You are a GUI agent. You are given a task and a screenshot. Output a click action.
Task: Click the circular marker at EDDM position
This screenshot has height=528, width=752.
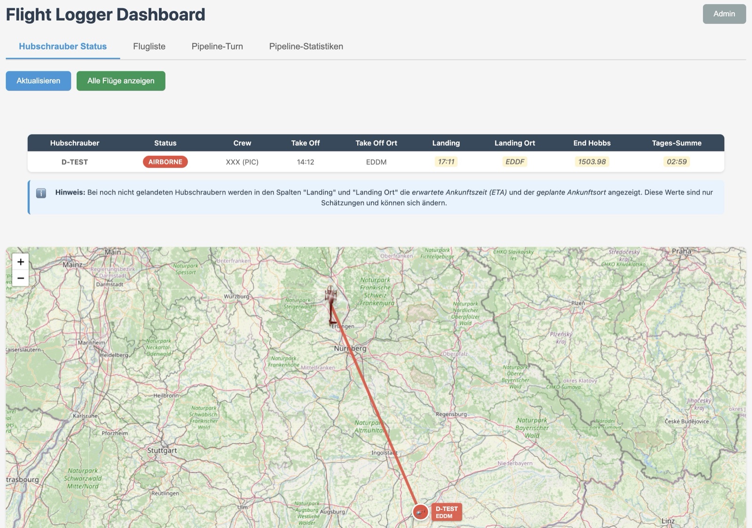420,512
